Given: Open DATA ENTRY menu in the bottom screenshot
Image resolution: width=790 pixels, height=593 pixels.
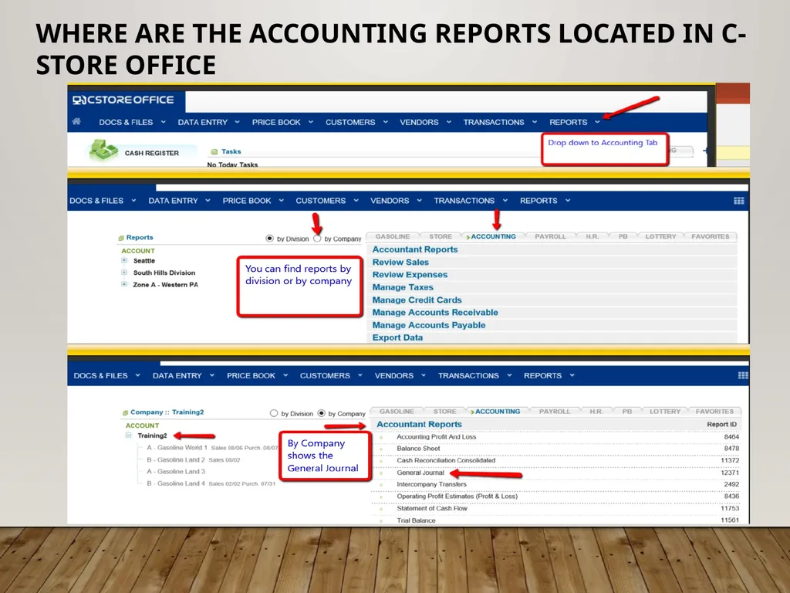Looking at the screenshot, I should click(x=177, y=376).
